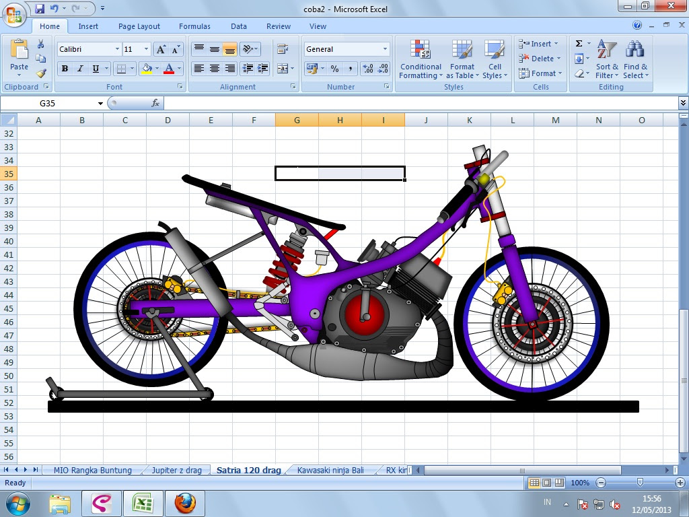Switch to MIO Rangka Buntung sheet
Image resolution: width=689 pixels, height=517 pixels.
[92, 471]
